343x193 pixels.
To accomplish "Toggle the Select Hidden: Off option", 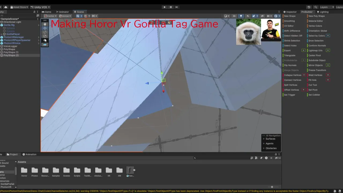I will coord(293,36).
